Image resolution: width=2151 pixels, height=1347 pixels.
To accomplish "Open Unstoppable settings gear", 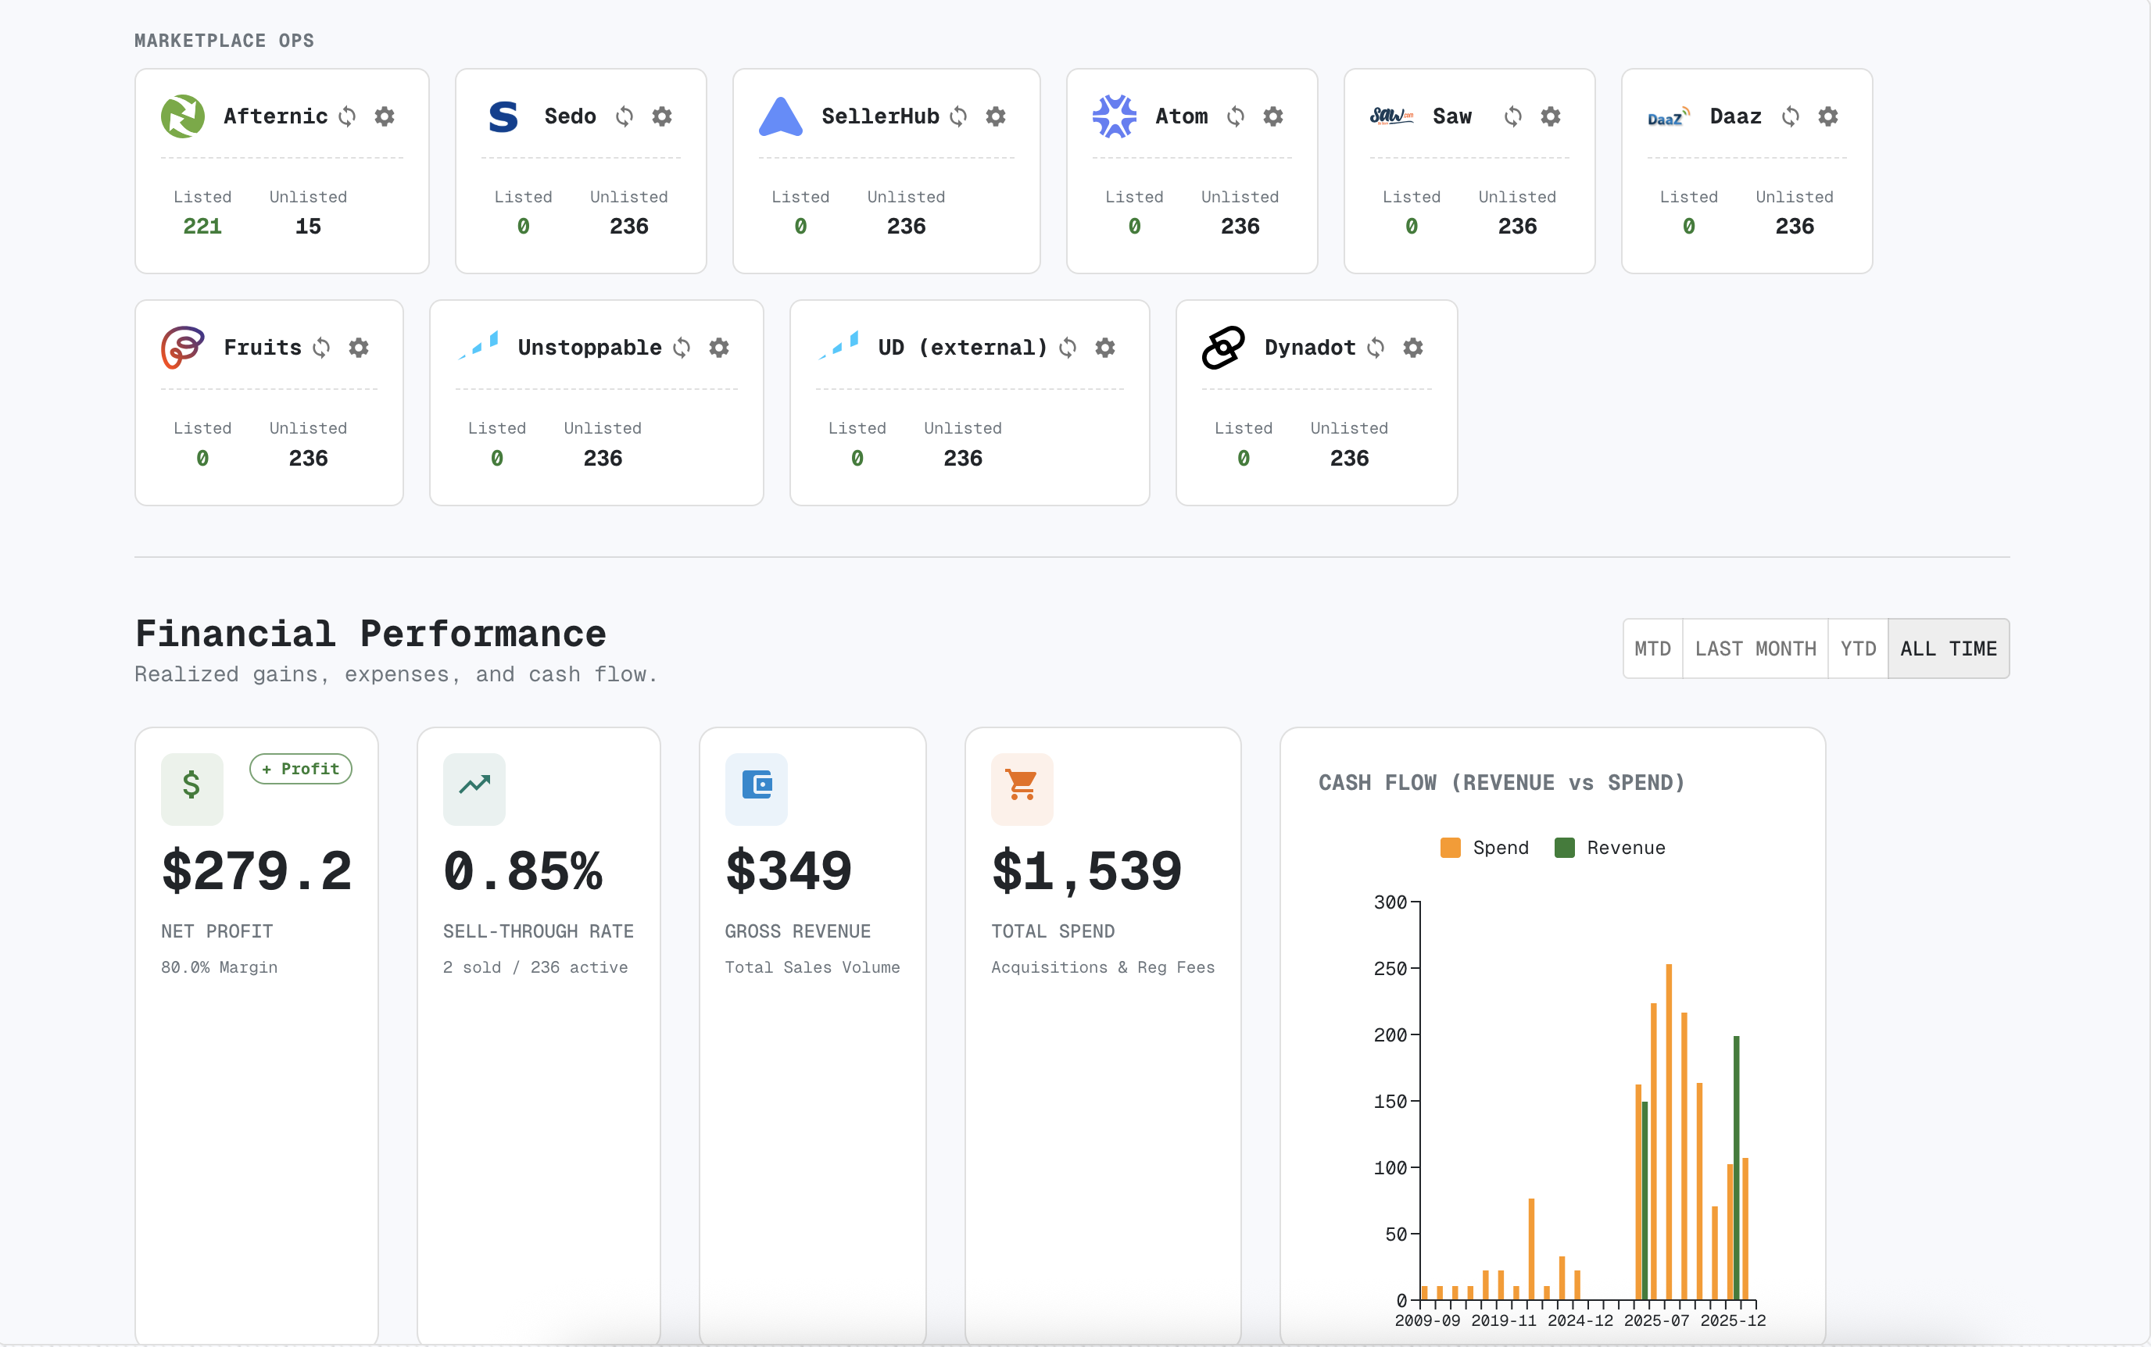I will [719, 348].
